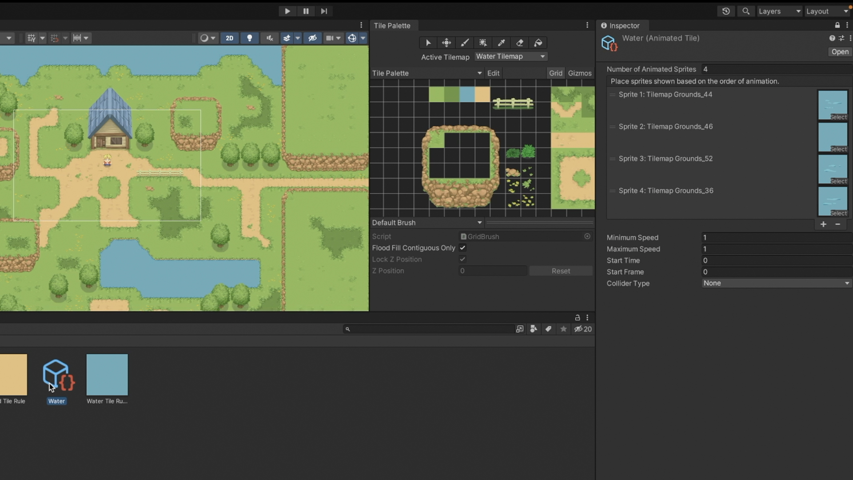Select sprite thumbnail for Sprite 3 Tilemap Grounds_52

pos(833,169)
